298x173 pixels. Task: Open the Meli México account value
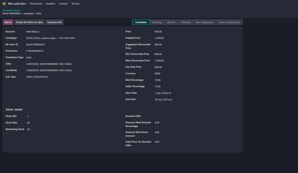[33, 32]
